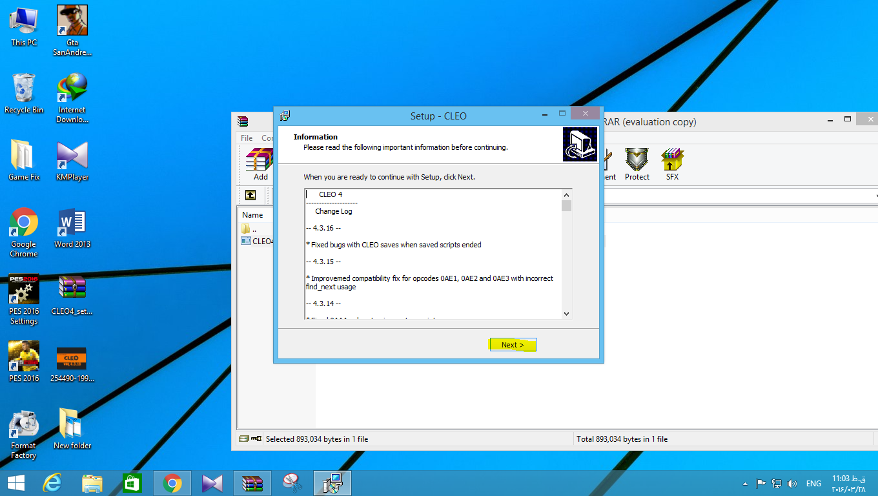This screenshot has width=878, height=496.
Task: Switch to WinRAR in the taskbar
Action: point(252,483)
